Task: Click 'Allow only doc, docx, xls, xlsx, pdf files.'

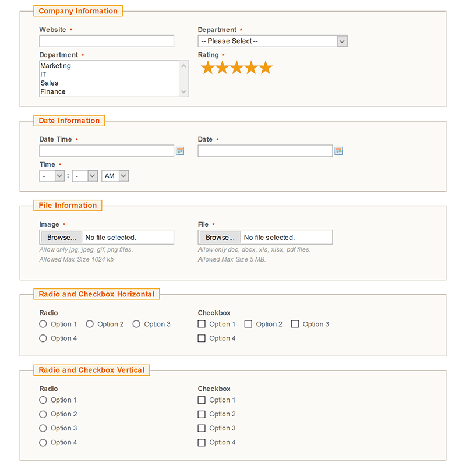Action: tap(255, 250)
